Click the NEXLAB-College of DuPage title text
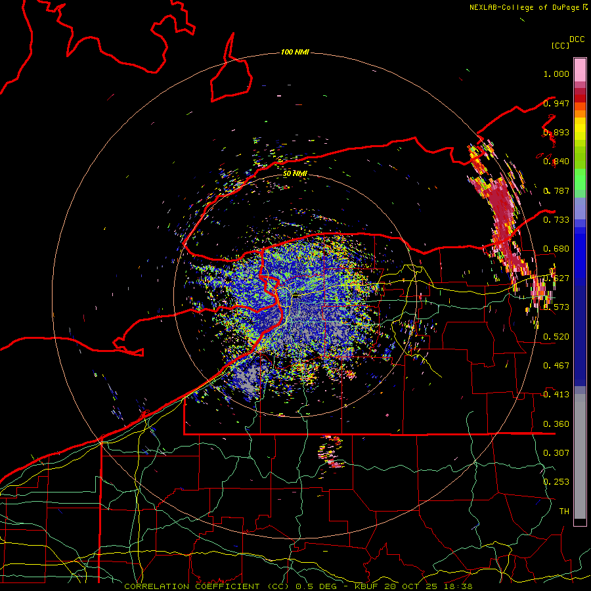 [525, 7]
